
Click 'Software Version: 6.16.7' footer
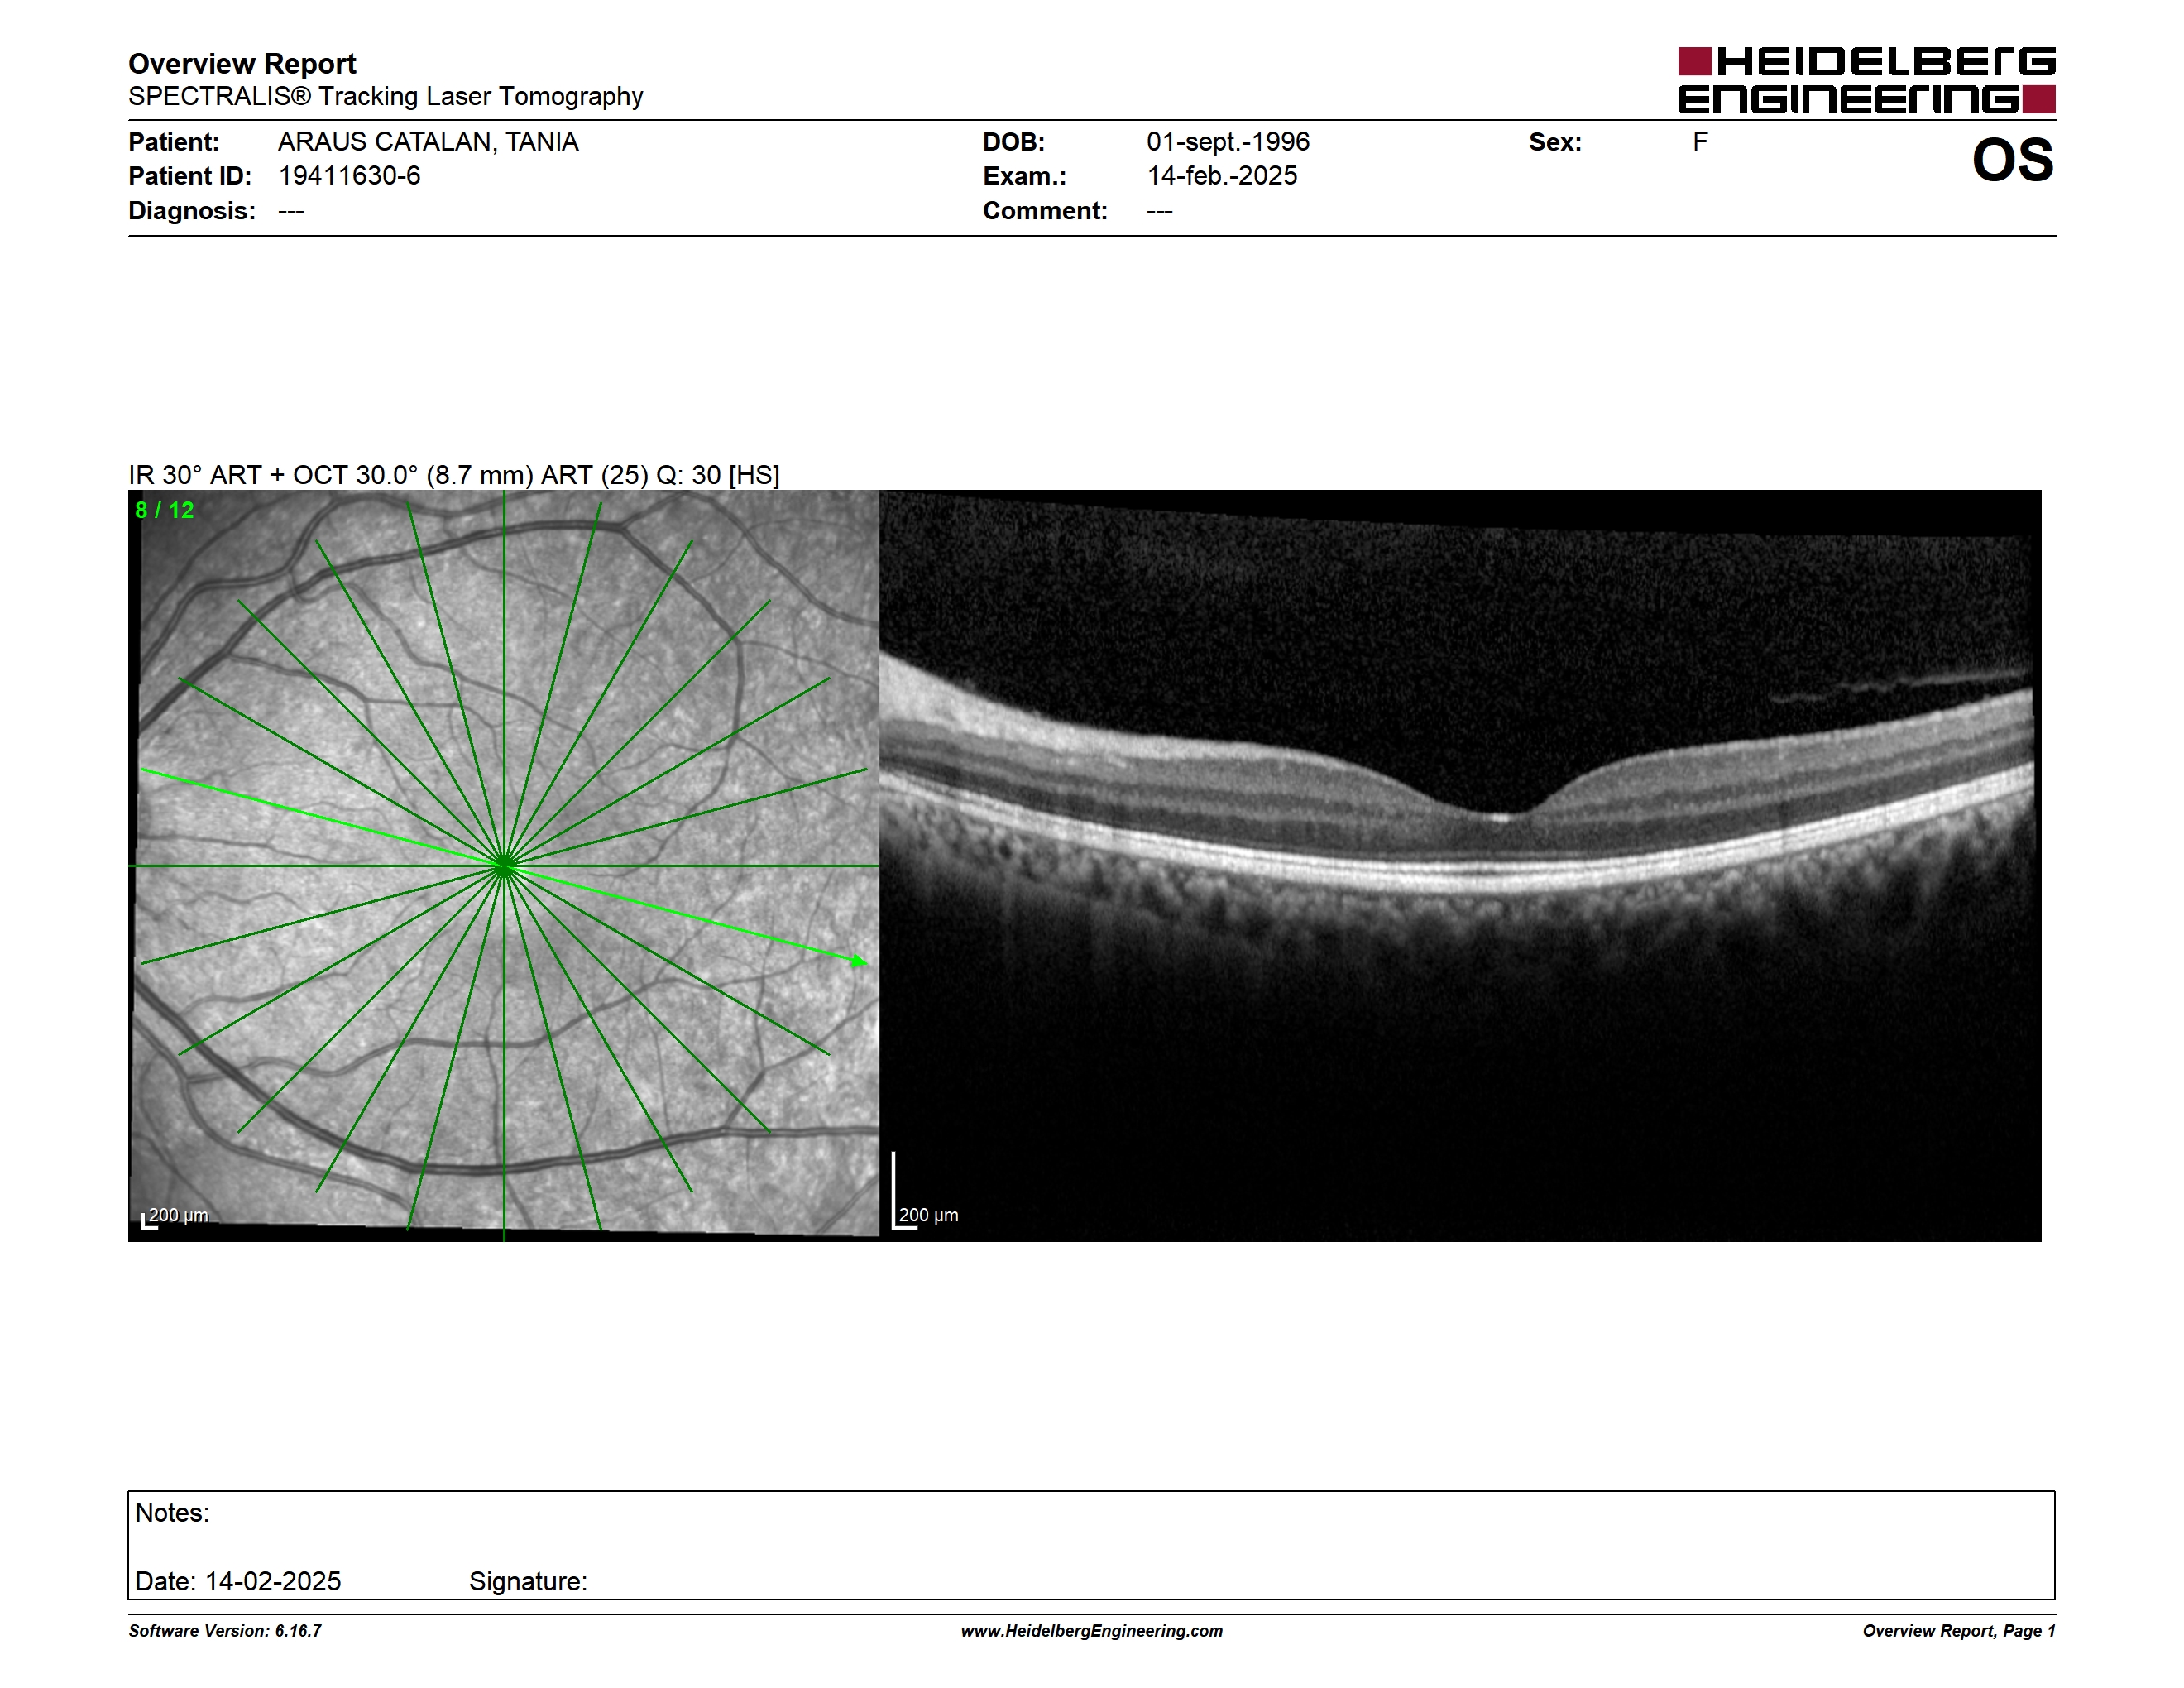pyautogui.click(x=225, y=1631)
